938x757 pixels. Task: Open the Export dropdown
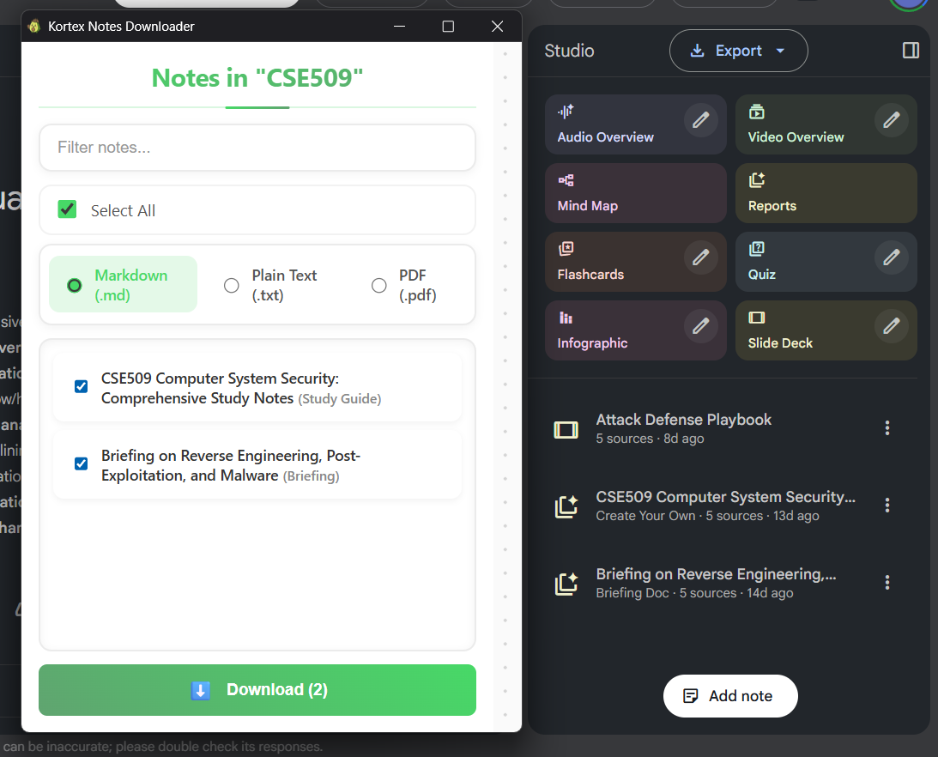[x=738, y=51]
